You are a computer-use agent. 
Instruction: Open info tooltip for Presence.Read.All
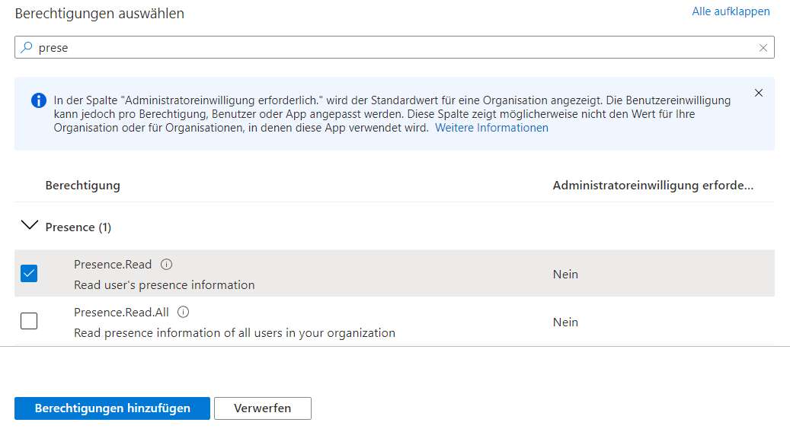(x=184, y=312)
